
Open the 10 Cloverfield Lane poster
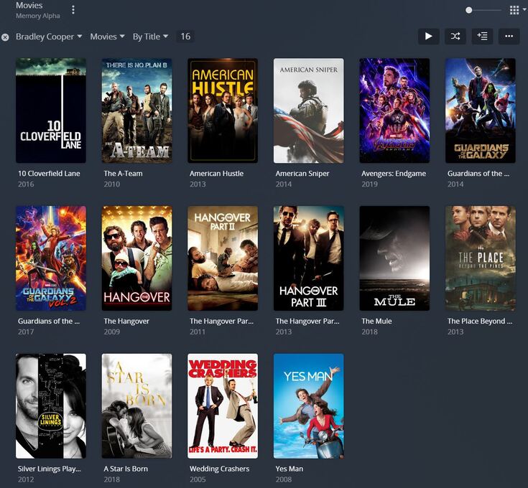click(x=51, y=111)
